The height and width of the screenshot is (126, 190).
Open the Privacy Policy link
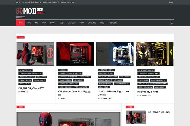tap(67, 2)
